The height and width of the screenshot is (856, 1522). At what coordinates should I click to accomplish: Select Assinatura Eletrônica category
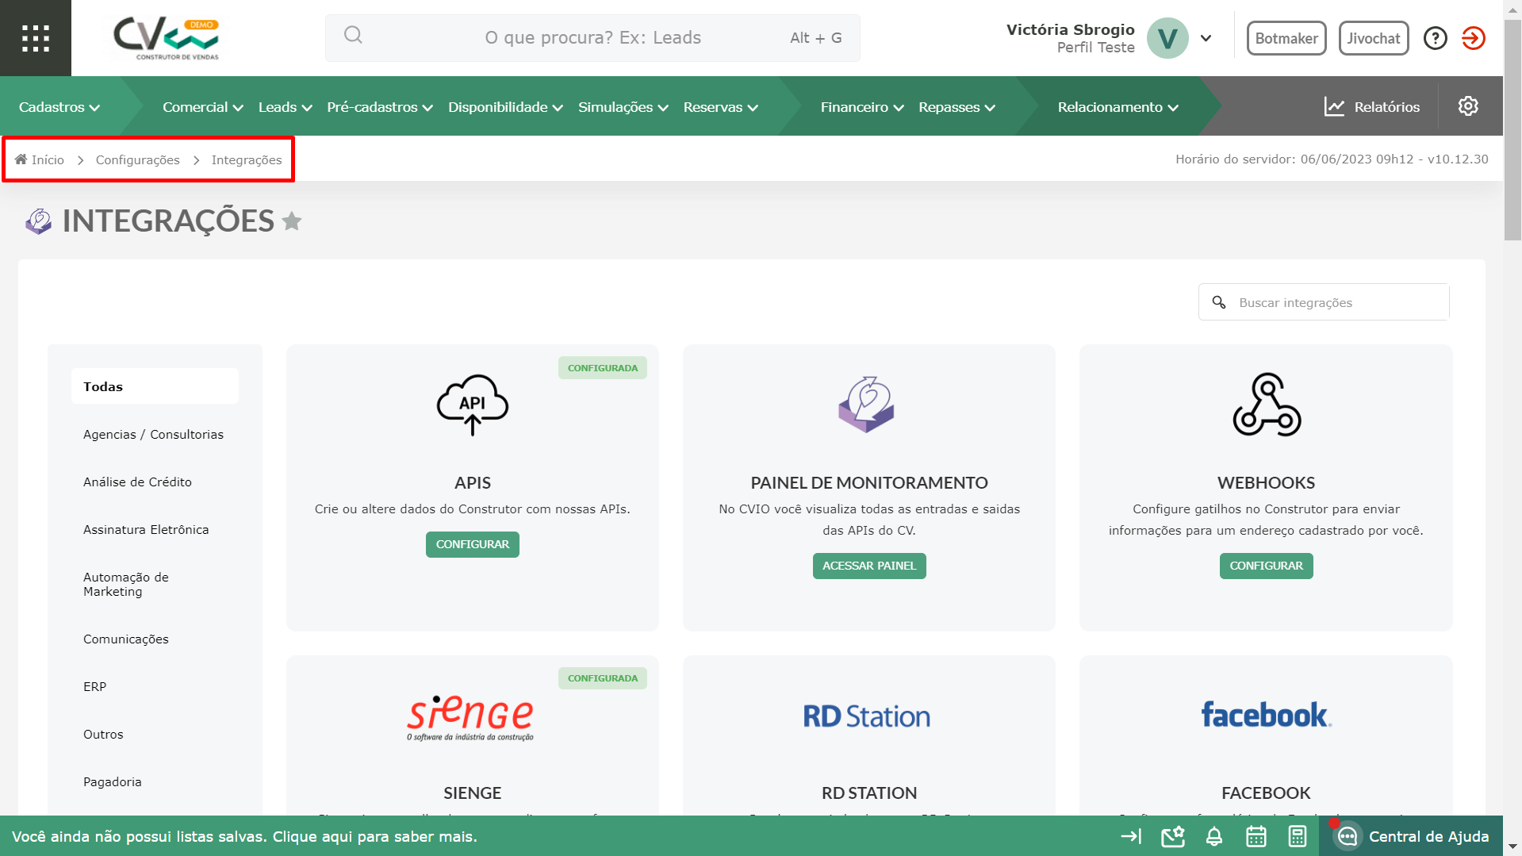click(x=146, y=529)
